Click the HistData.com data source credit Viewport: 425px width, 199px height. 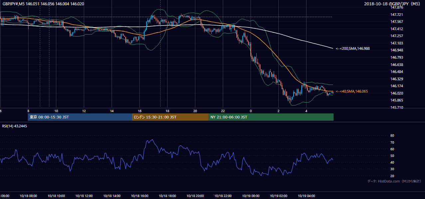394,181
